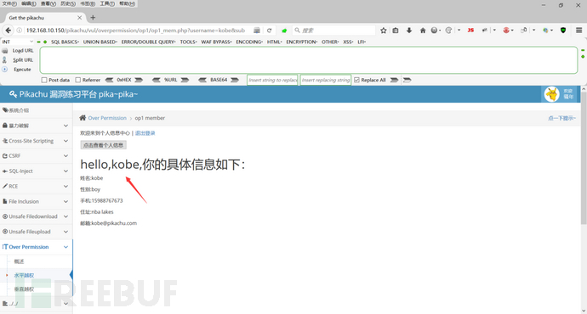This screenshot has width=587, height=314.
Task: Click the 点击查看个人信息 button
Action: point(103,145)
